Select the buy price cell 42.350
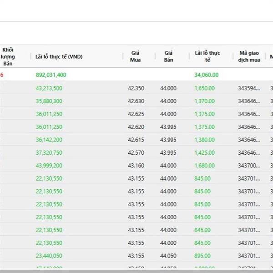Screen dimensions: 273x273 pos(136,88)
